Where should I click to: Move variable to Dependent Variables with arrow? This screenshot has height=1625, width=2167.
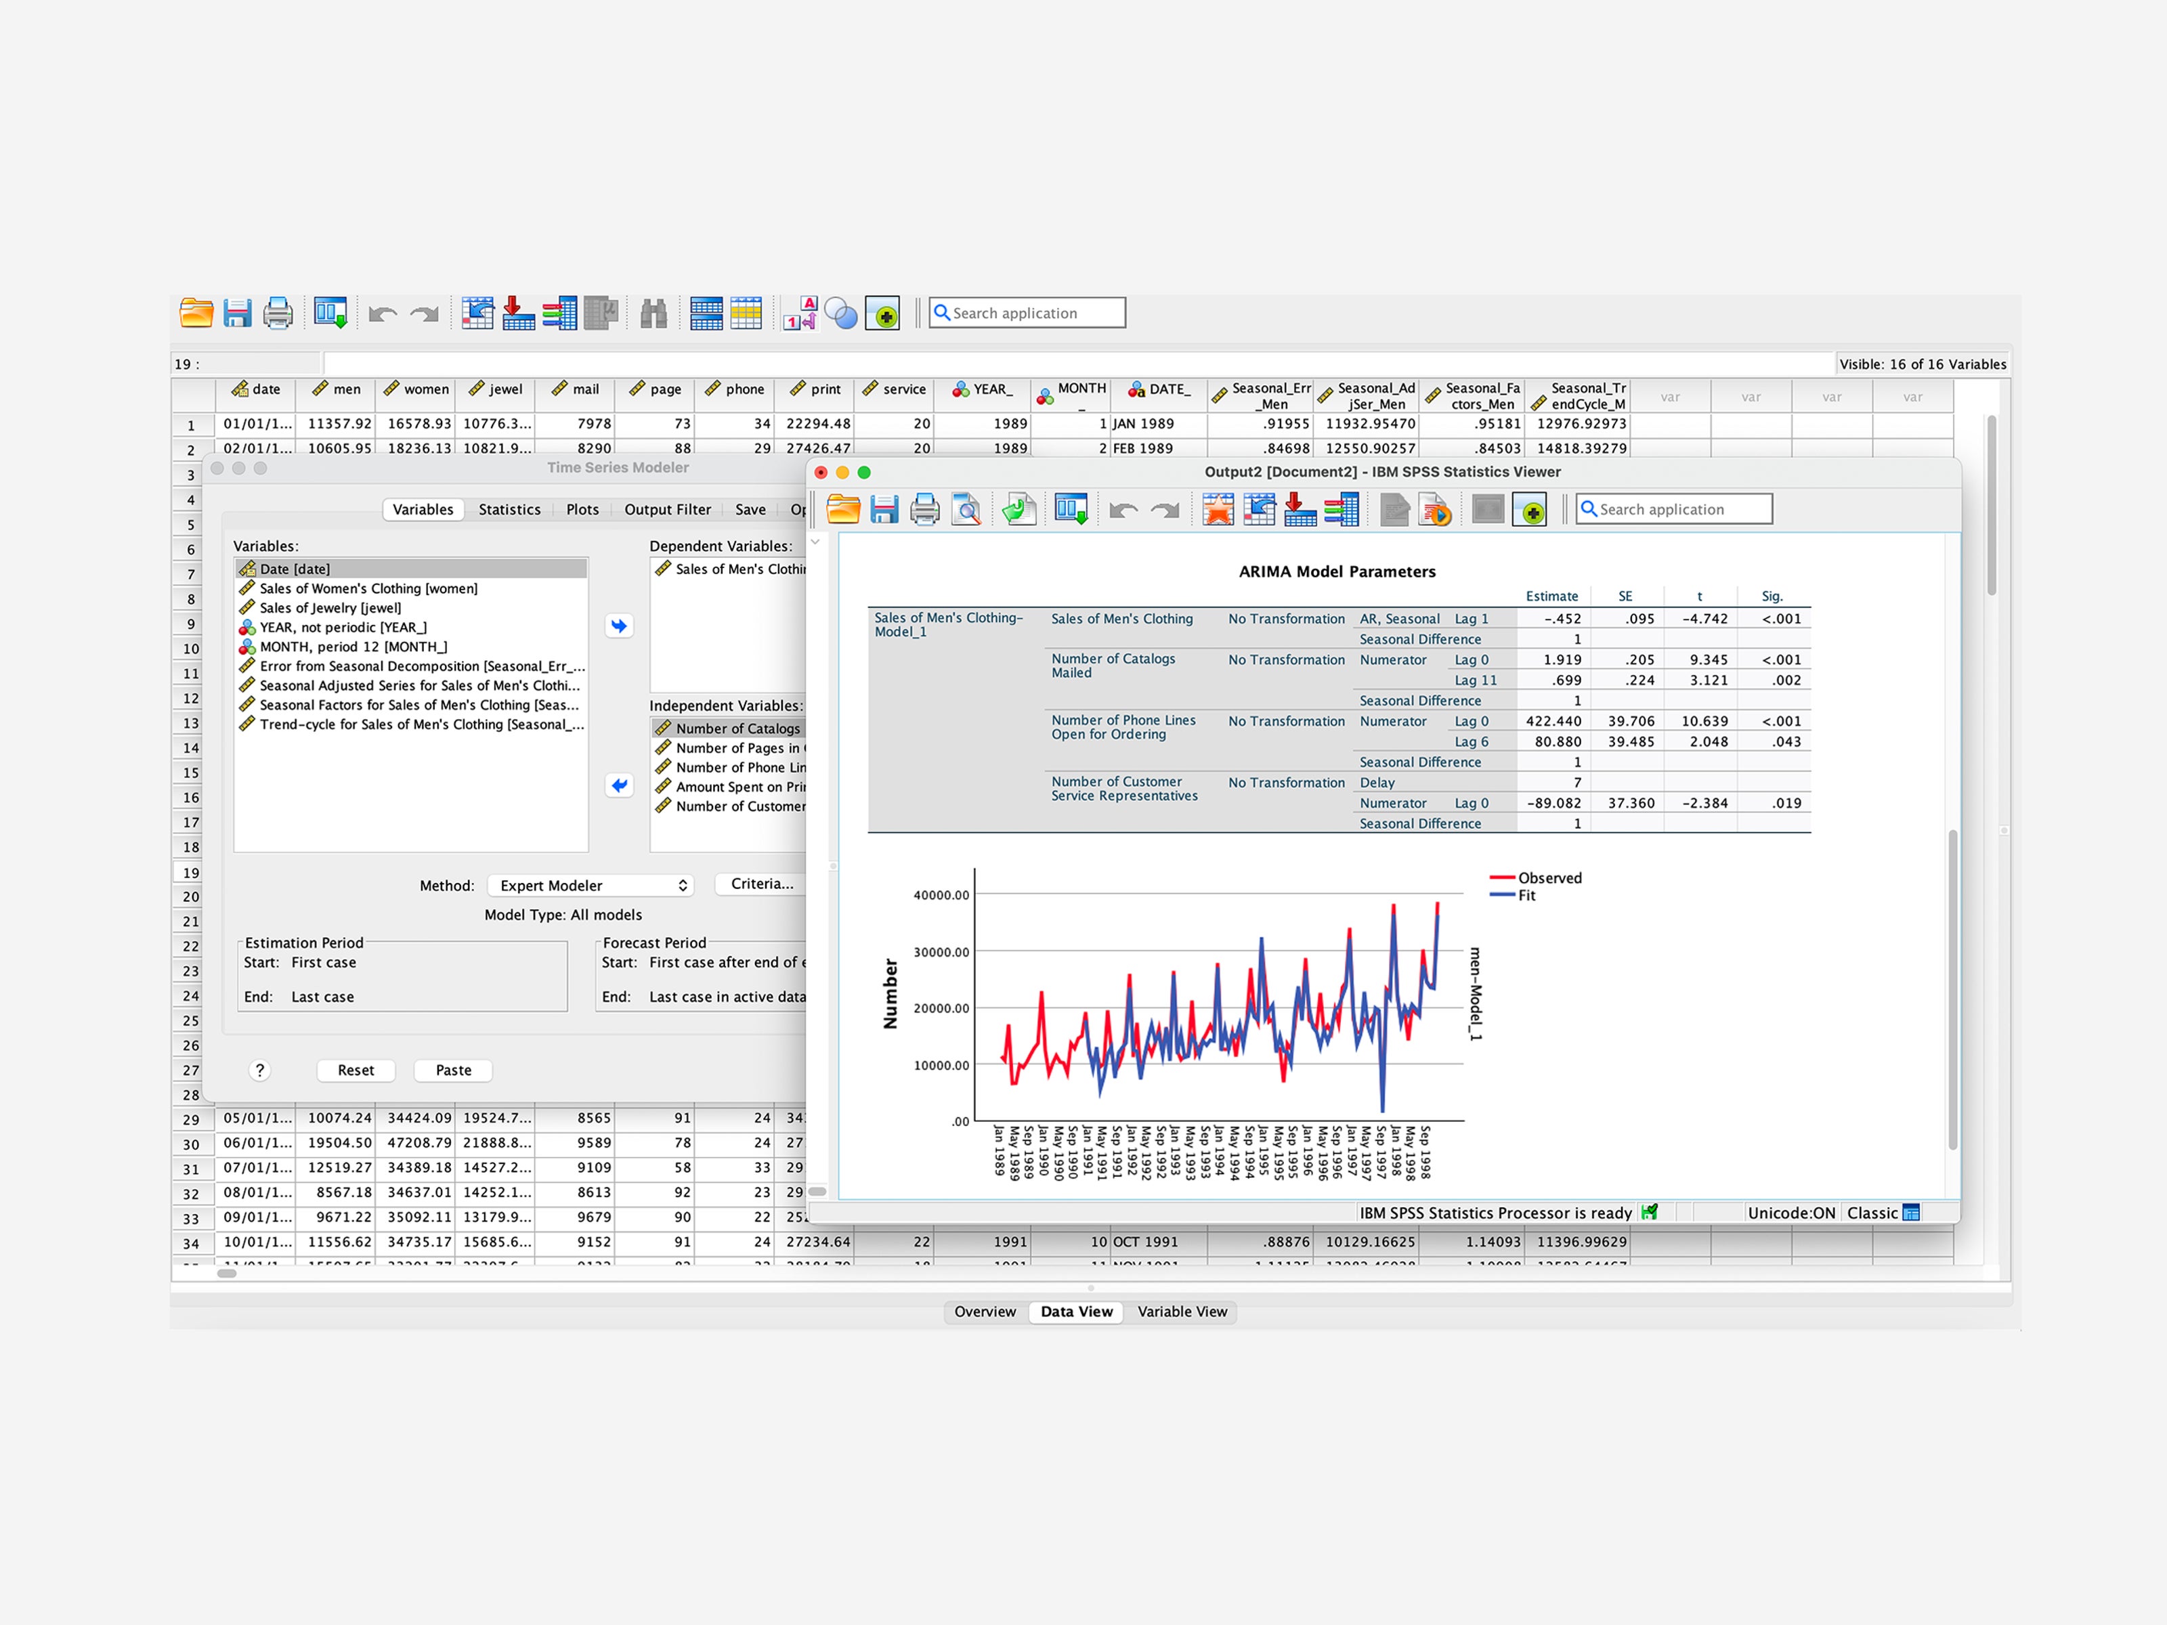pyautogui.click(x=619, y=626)
